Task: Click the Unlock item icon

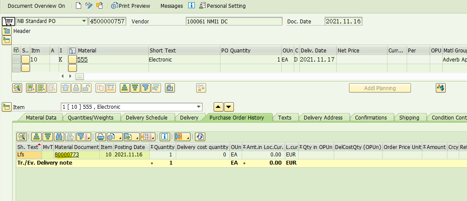Action: (86, 88)
